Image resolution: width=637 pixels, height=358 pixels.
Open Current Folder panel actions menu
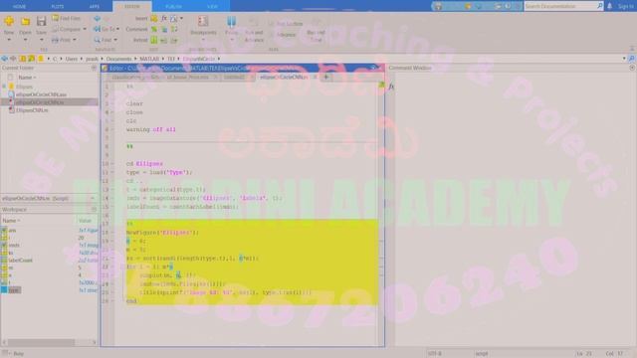(94, 69)
